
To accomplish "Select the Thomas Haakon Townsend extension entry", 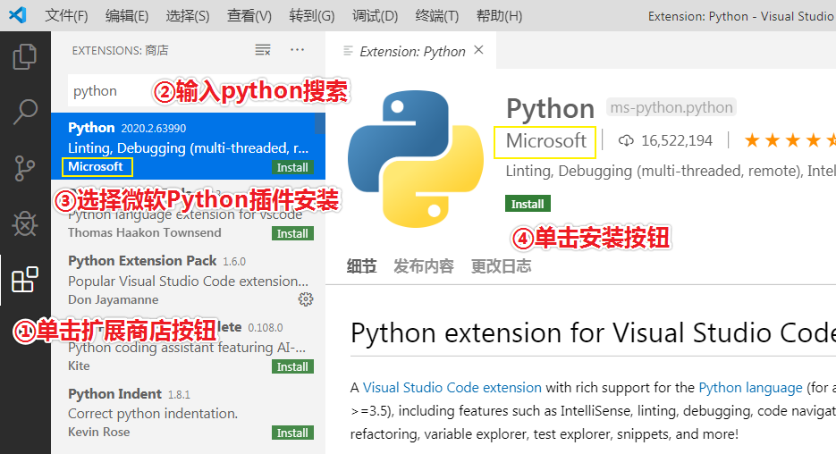I will [188, 213].
